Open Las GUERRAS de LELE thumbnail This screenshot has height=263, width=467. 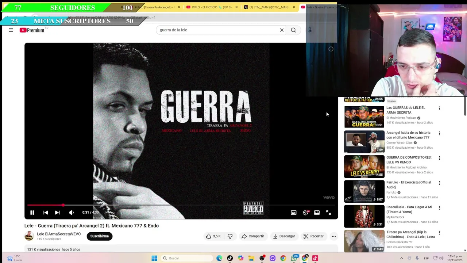(x=364, y=117)
